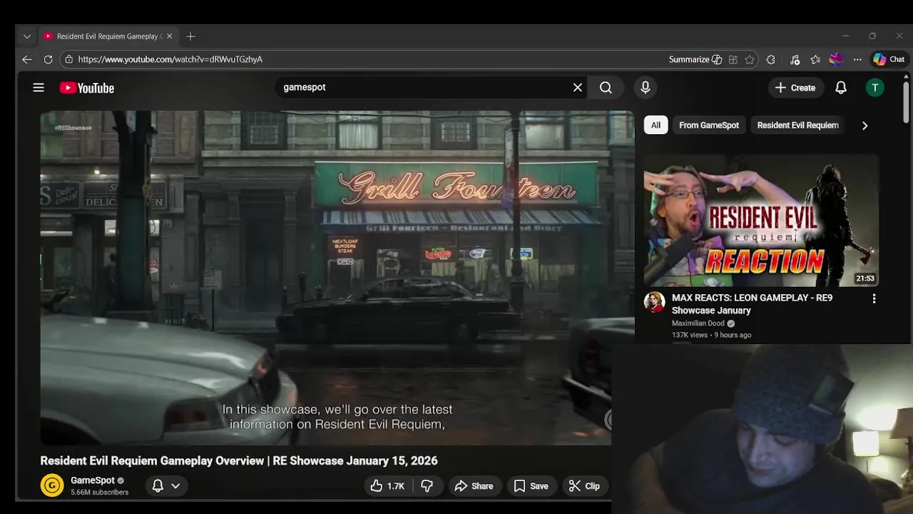
Task: Open Summarize with Copilot
Action: click(x=695, y=59)
